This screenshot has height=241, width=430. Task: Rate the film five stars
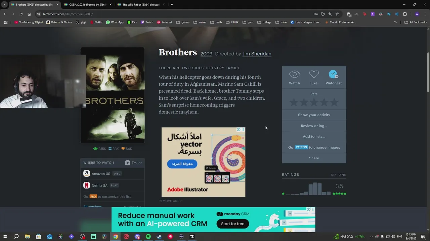pos(334,102)
